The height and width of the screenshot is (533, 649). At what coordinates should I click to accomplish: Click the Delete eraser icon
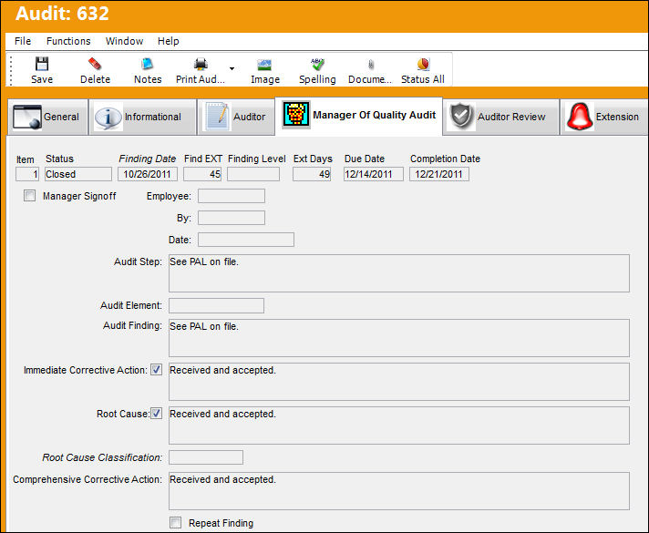point(95,64)
